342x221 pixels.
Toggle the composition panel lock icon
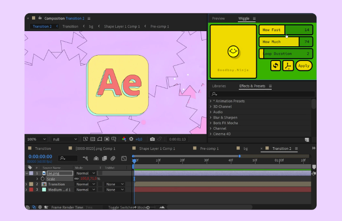point(40,19)
